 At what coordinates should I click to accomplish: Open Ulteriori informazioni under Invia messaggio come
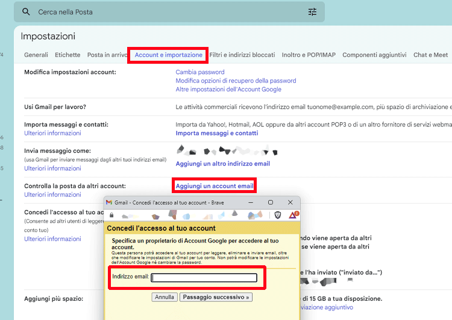click(x=52, y=168)
